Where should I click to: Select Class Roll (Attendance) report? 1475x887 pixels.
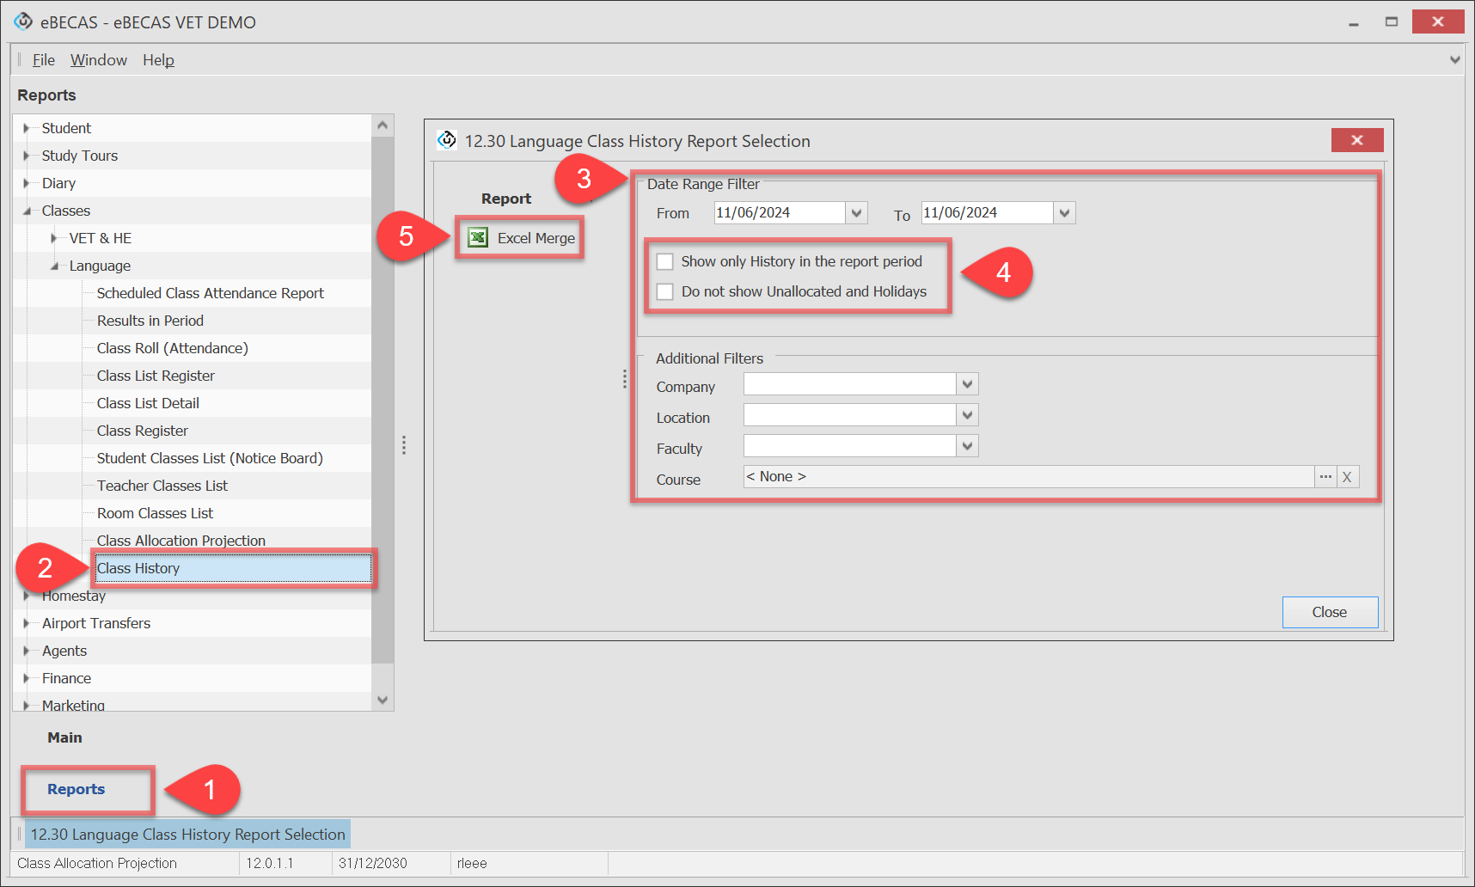[172, 348]
